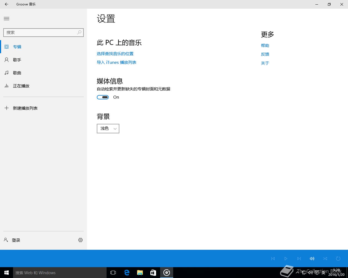
Task: Open the 专辑 albums section
Action: tap(43, 47)
